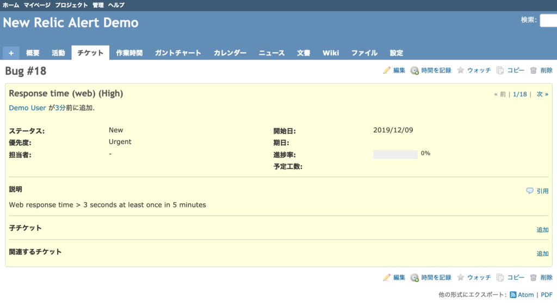Open the 設定 settings tab

pyautogui.click(x=397, y=53)
